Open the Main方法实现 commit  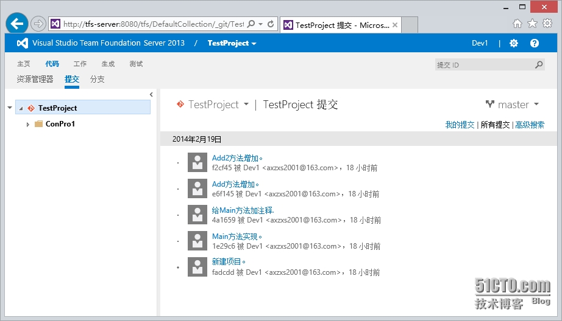[x=237, y=236]
